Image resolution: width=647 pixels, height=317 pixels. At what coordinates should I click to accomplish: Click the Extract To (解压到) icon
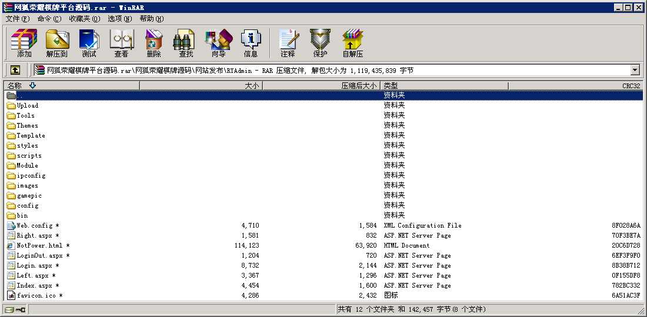coord(56,43)
